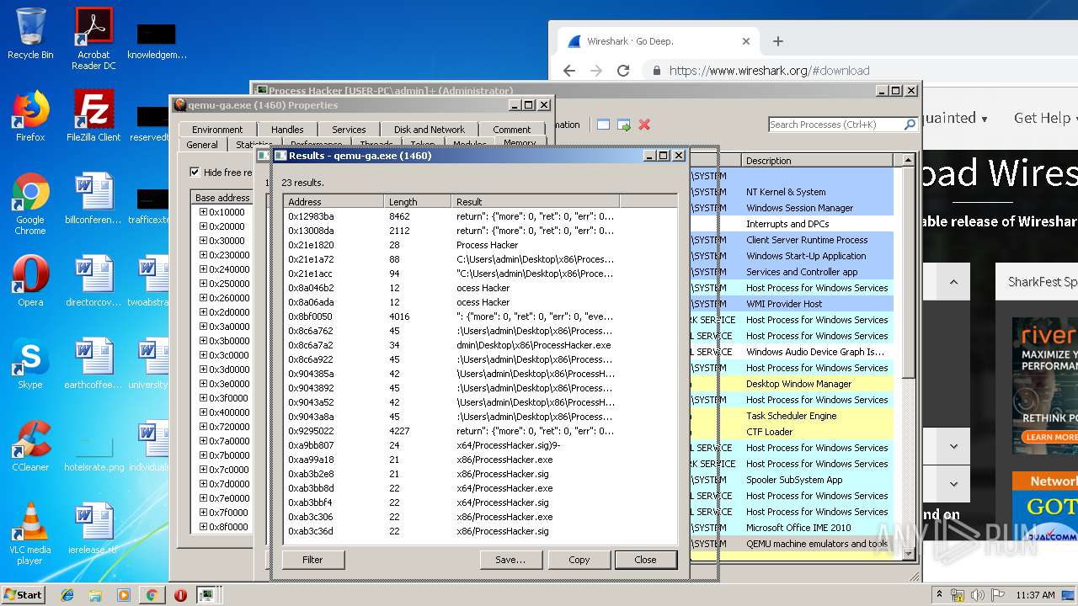
Task: Toggle Hide free regions checkbox
Action: pyautogui.click(x=195, y=173)
